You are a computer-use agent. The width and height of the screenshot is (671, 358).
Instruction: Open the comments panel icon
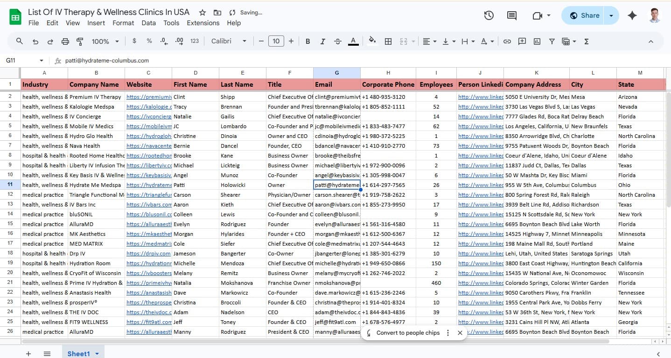pos(512,15)
